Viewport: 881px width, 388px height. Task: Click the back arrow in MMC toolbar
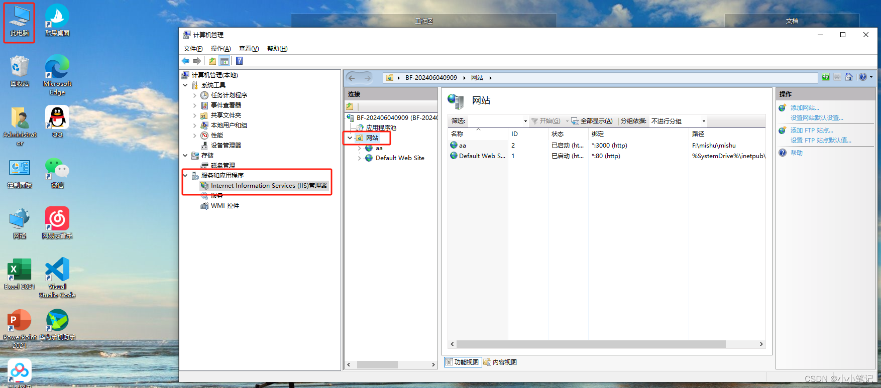(185, 61)
